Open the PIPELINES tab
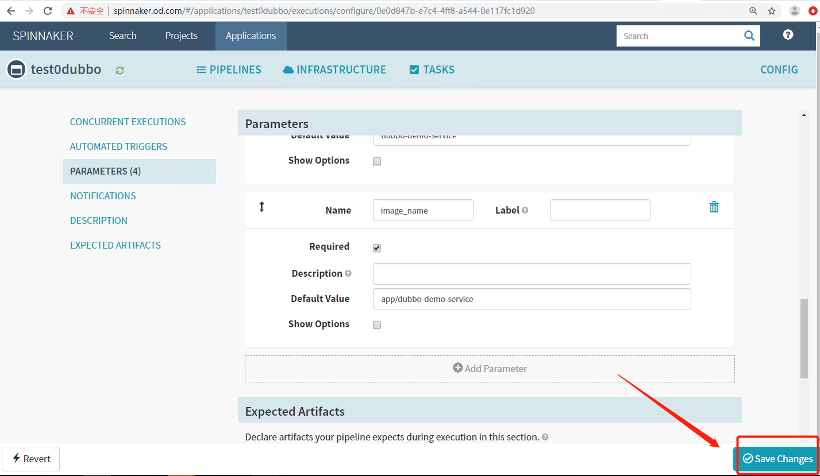The width and height of the screenshot is (820, 476). (x=229, y=70)
